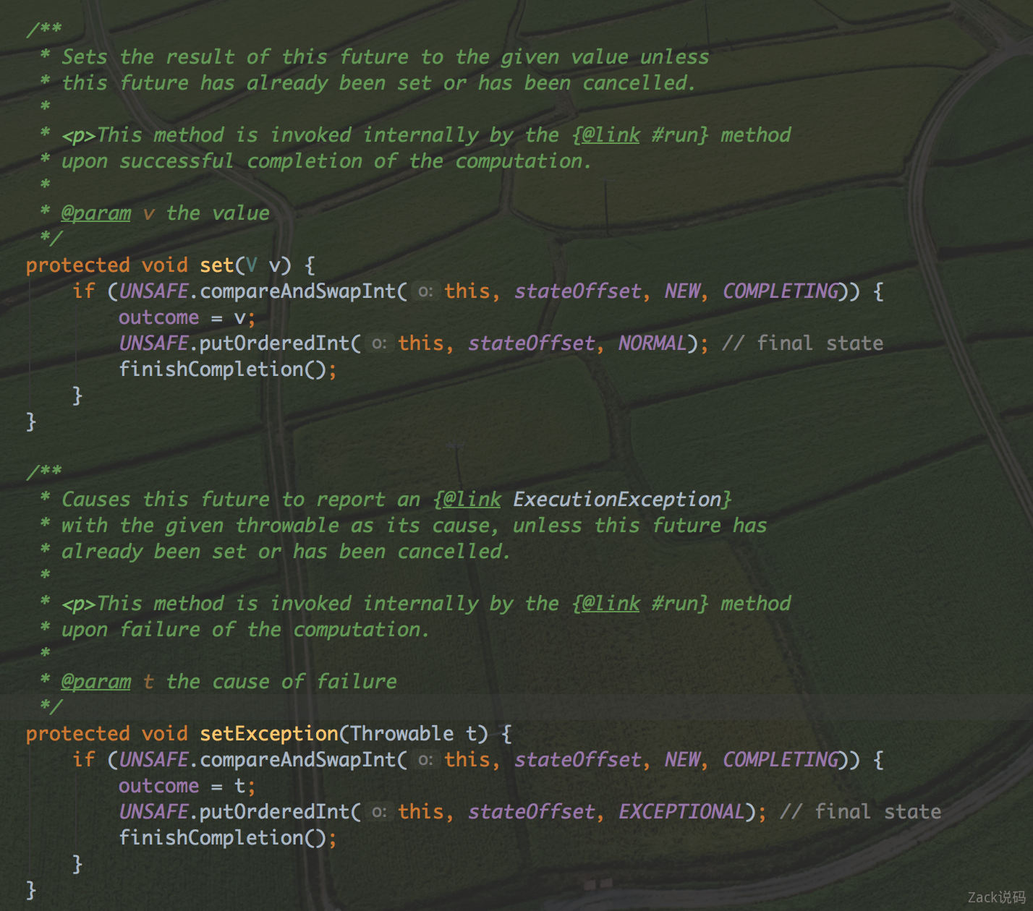Click the 'outcome = v' assignment field
Image resolution: width=1033 pixels, height=911 pixels.
(158, 317)
